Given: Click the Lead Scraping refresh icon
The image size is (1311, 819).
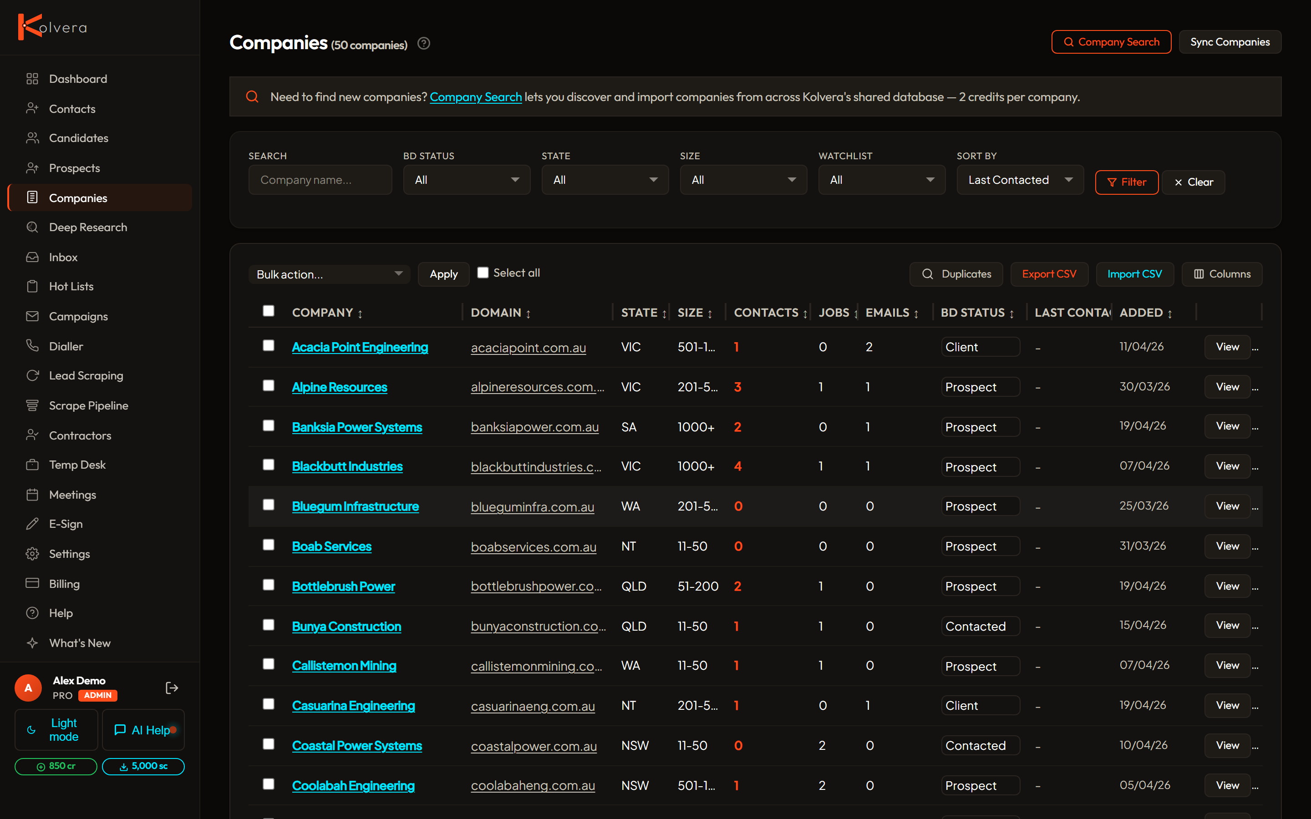Looking at the screenshot, I should tap(32, 375).
